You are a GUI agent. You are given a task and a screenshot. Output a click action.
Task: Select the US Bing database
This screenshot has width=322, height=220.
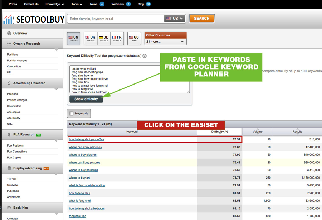click(134, 38)
